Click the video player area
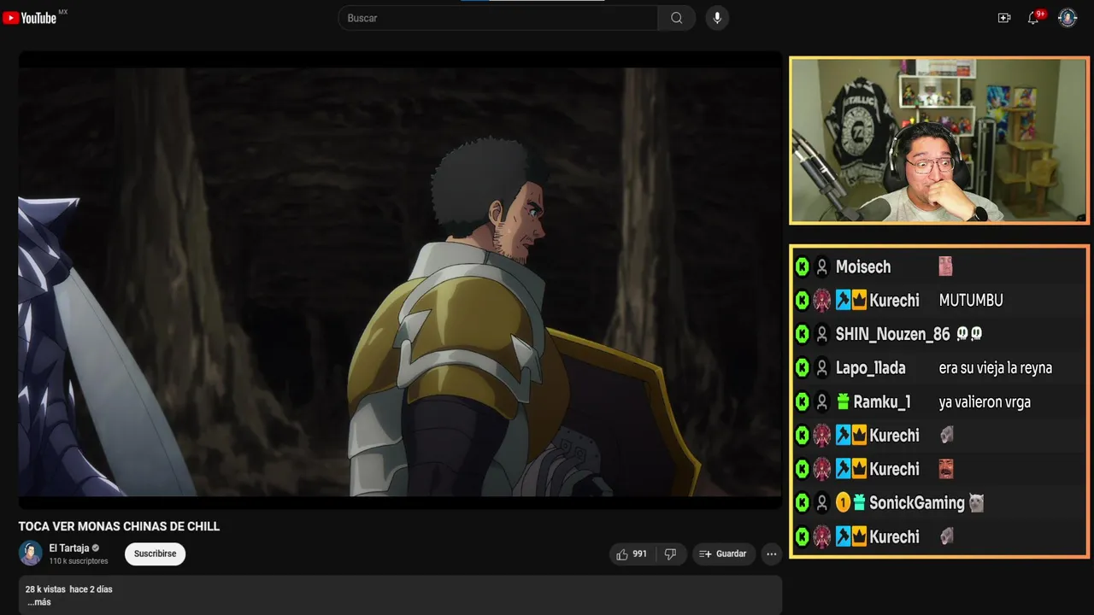Image resolution: width=1094 pixels, height=615 pixels. 400,280
